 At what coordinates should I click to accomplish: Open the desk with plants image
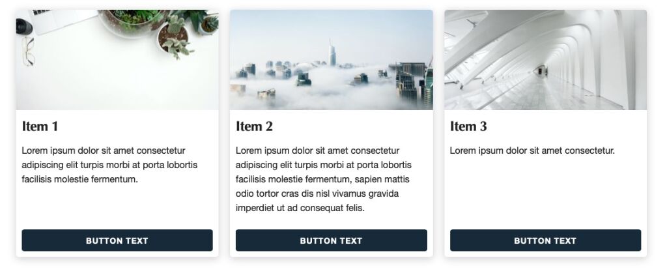117,59
